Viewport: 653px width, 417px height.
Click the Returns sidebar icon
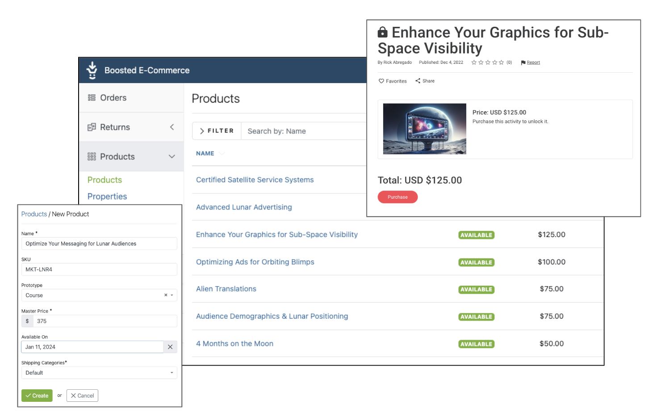92,127
